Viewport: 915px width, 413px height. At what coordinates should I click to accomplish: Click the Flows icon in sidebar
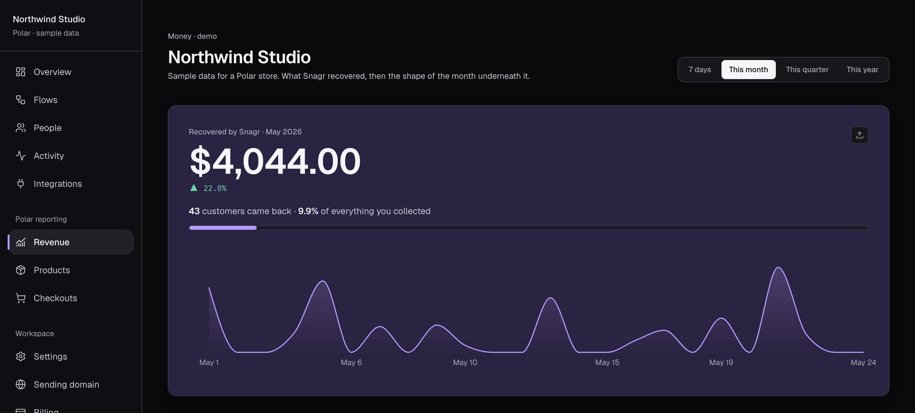point(21,100)
